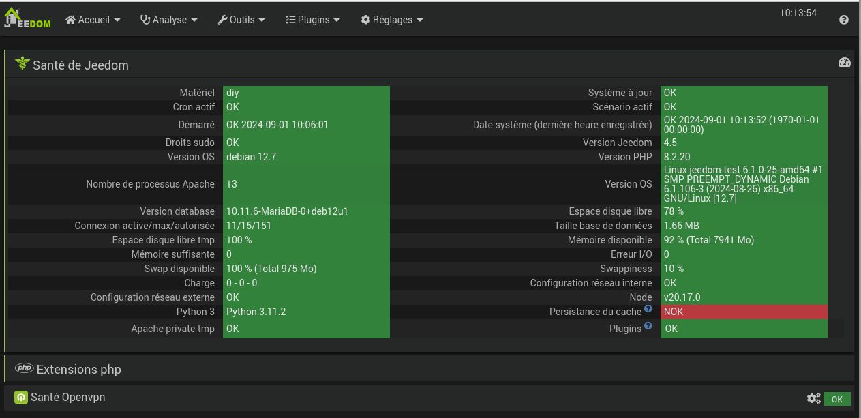The height and width of the screenshot is (418, 861).
Task: Click the php icon in Extensions header
Action: point(25,368)
